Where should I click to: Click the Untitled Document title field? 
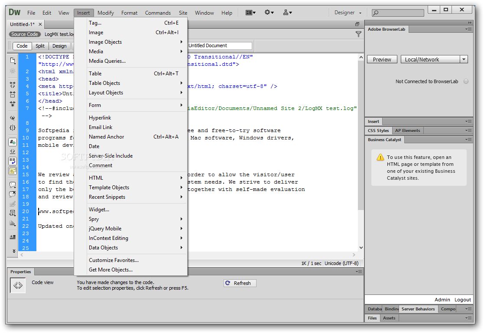(x=220, y=45)
